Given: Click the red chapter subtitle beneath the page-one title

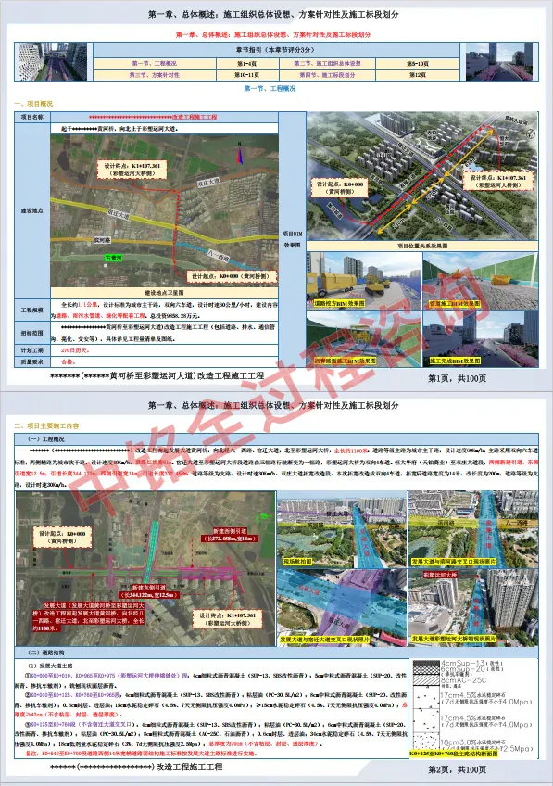Looking at the screenshot, I should (x=273, y=34).
